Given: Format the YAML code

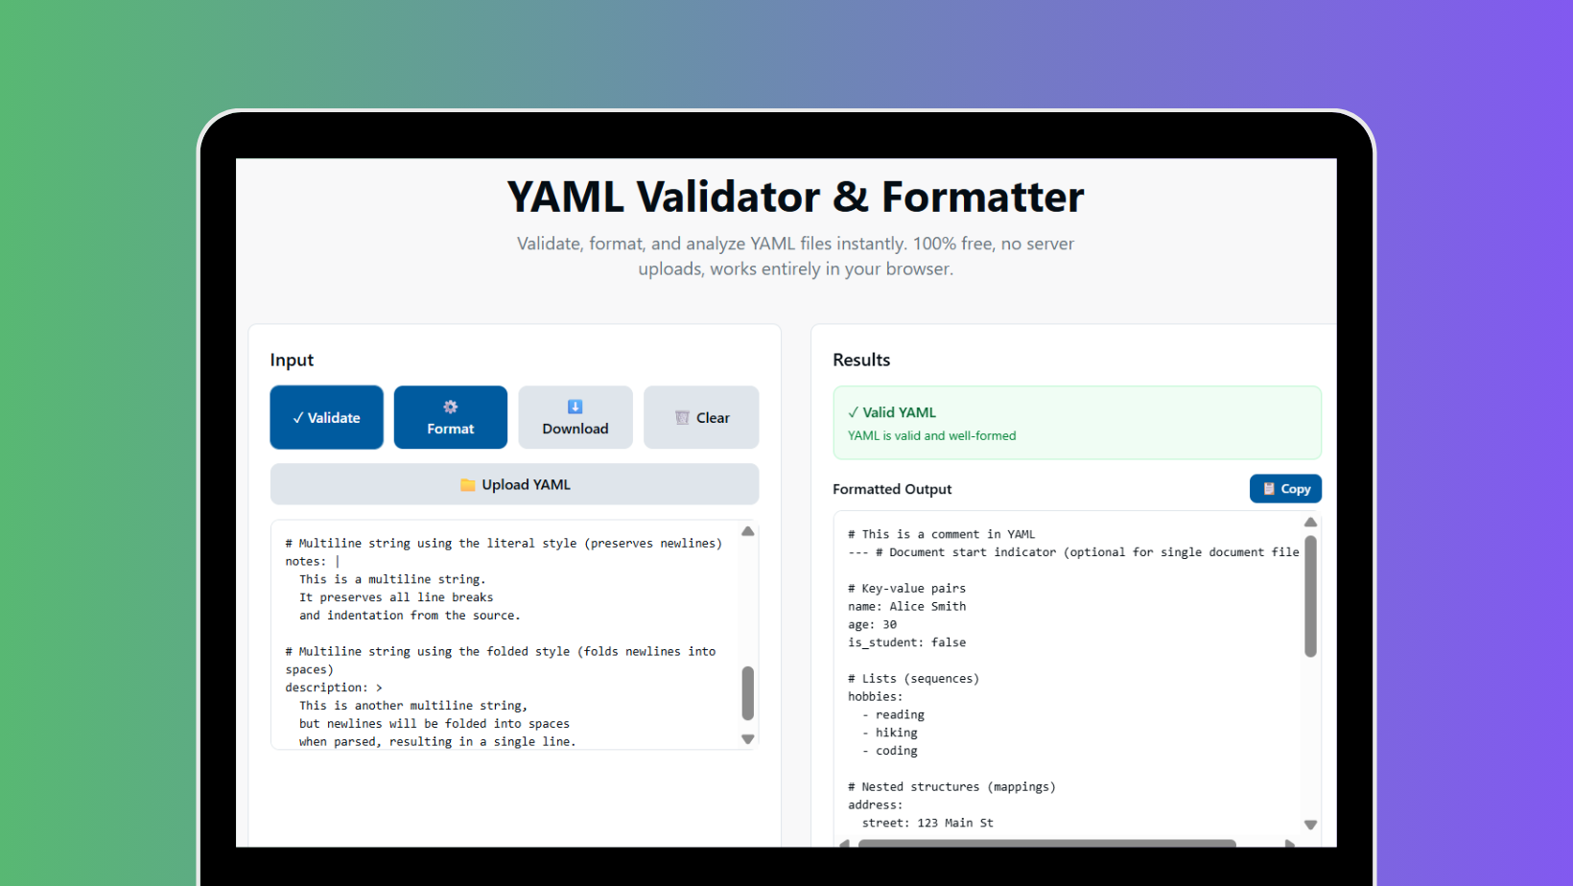Looking at the screenshot, I should tap(450, 417).
